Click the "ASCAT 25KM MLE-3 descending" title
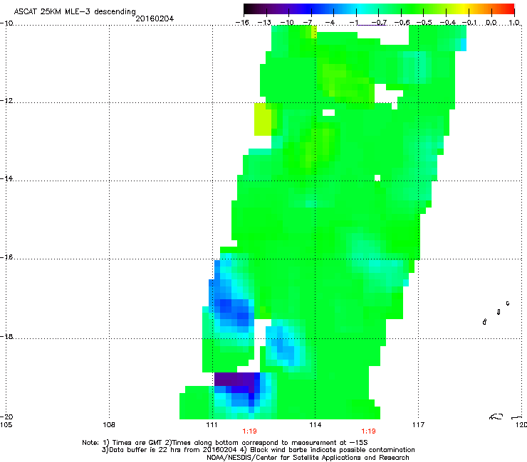This screenshot has height=462, width=527. 75,11
